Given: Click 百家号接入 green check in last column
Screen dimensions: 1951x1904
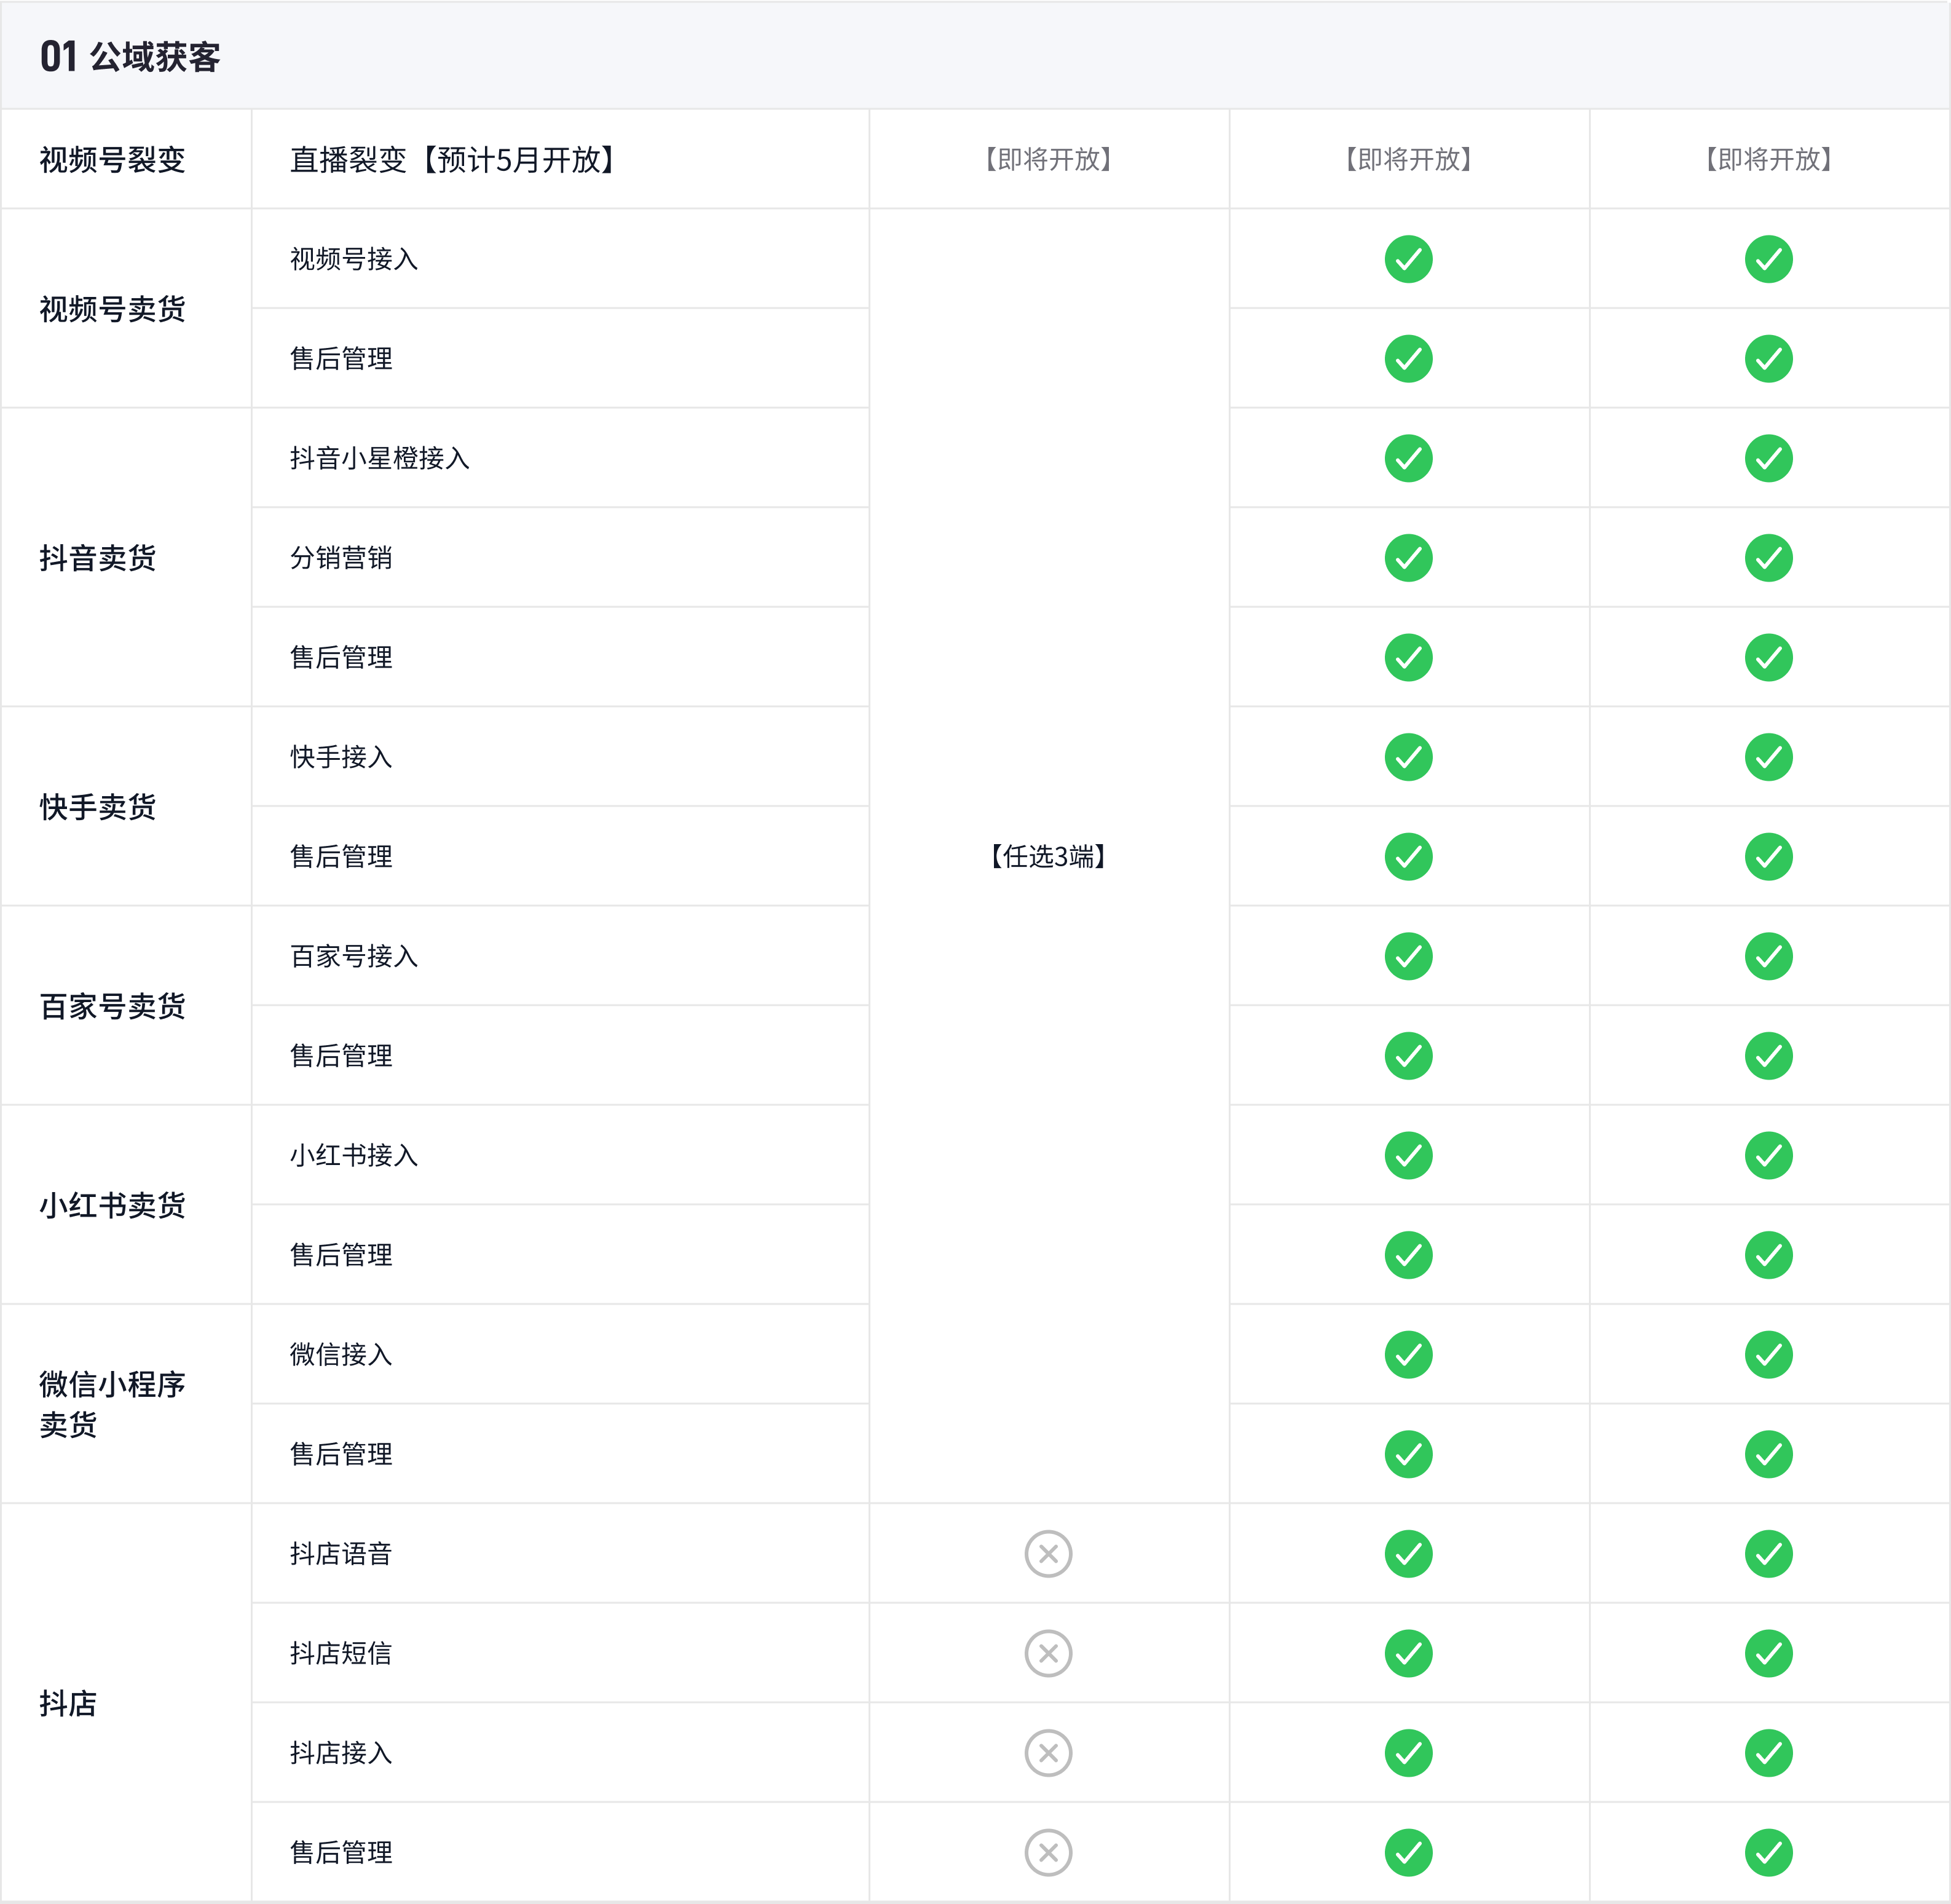Looking at the screenshot, I should tap(1768, 956).
